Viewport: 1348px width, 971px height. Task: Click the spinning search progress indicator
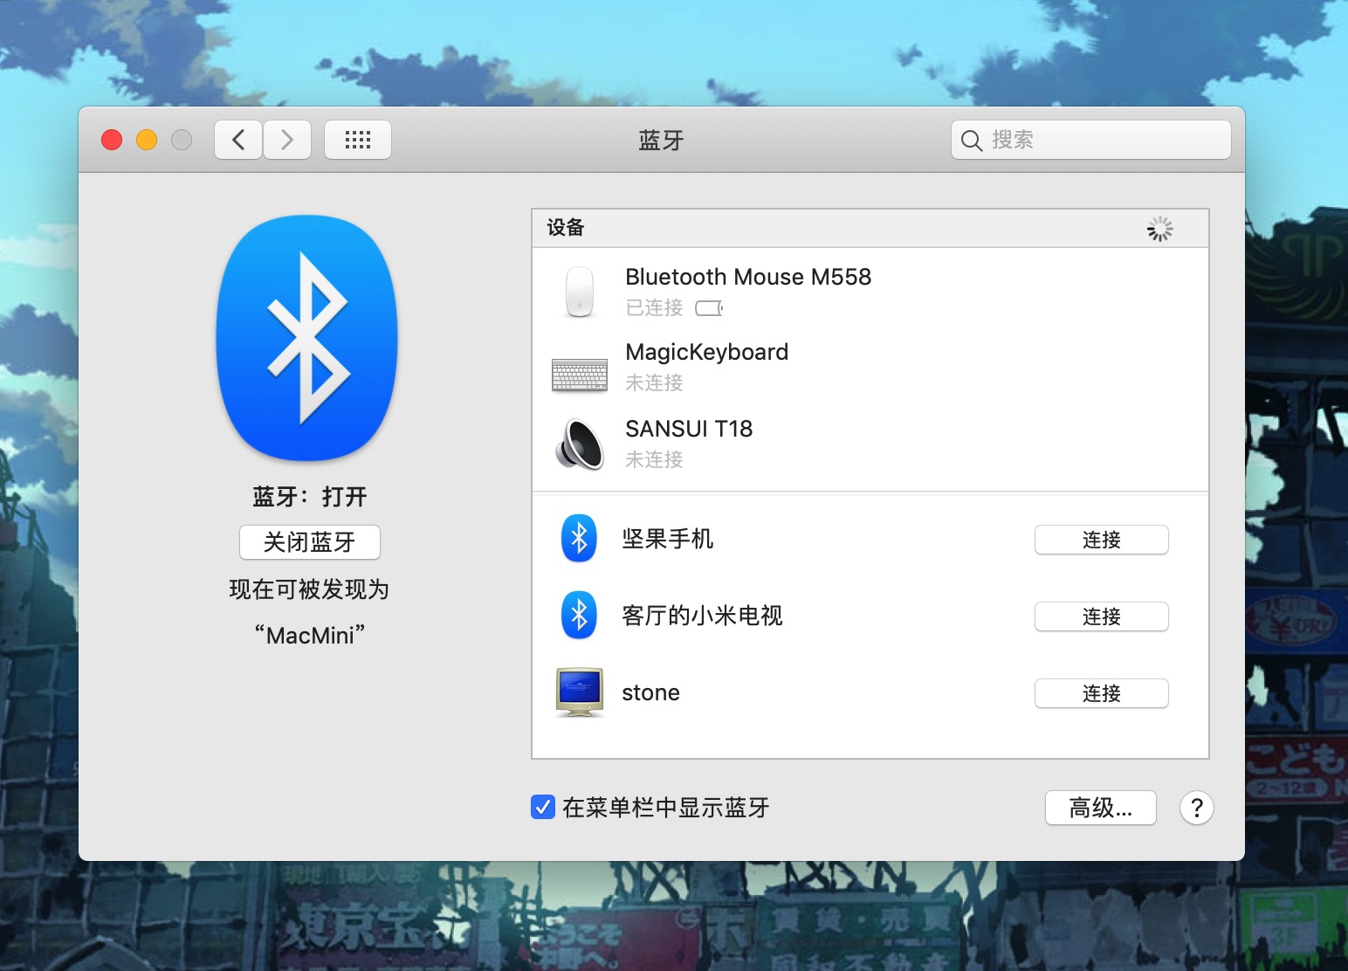[x=1160, y=229]
